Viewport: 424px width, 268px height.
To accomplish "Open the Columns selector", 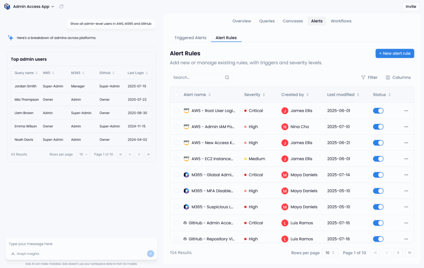I will pyautogui.click(x=397, y=77).
